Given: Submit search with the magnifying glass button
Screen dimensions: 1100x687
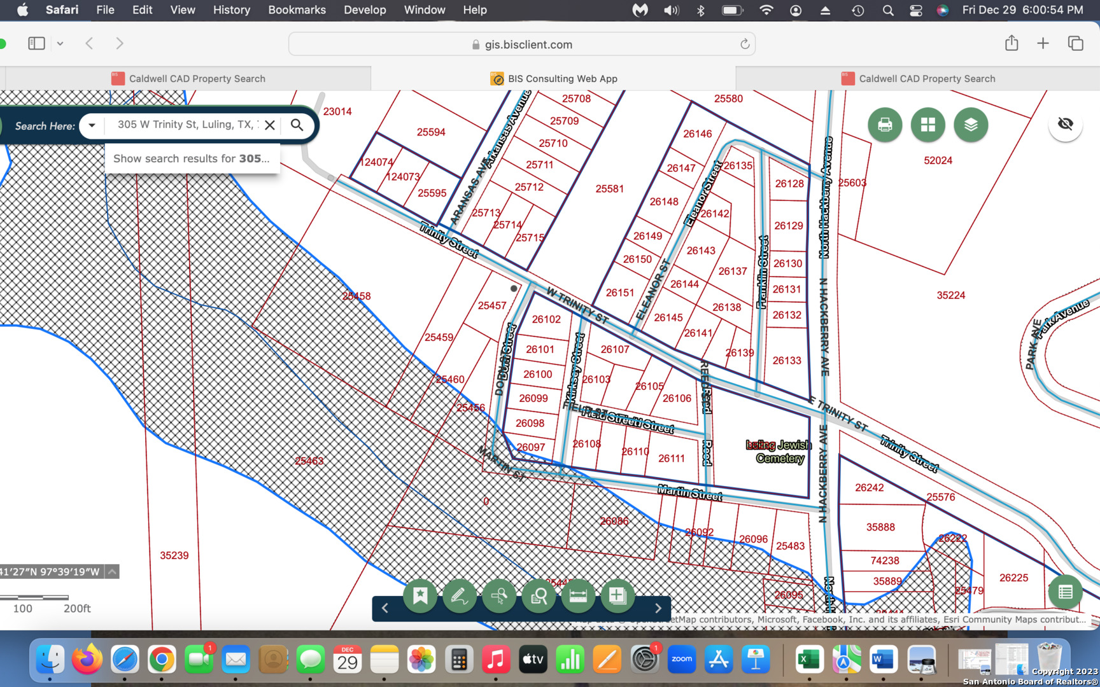Looking at the screenshot, I should pos(297,125).
